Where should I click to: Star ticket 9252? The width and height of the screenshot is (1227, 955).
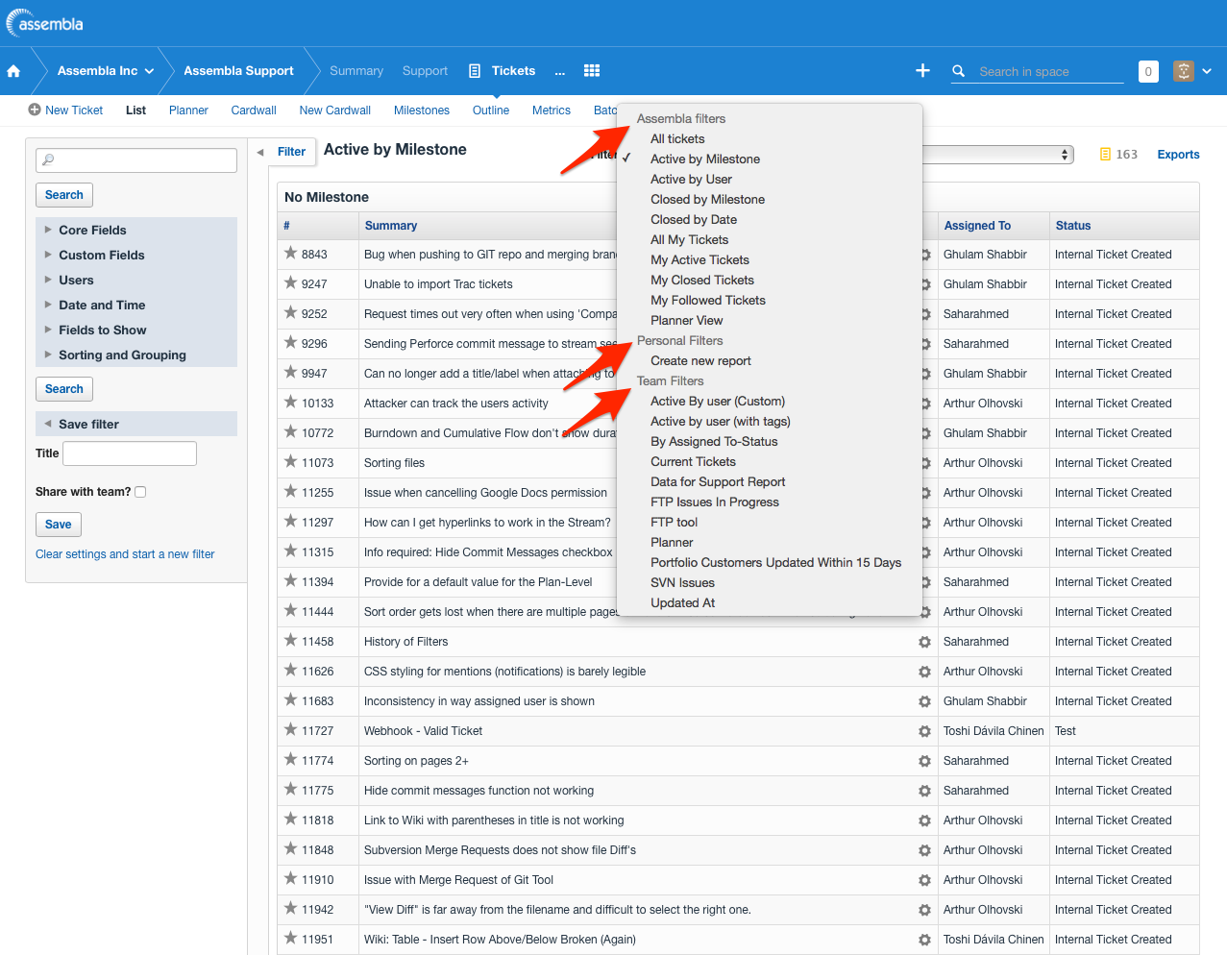[x=290, y=313]
